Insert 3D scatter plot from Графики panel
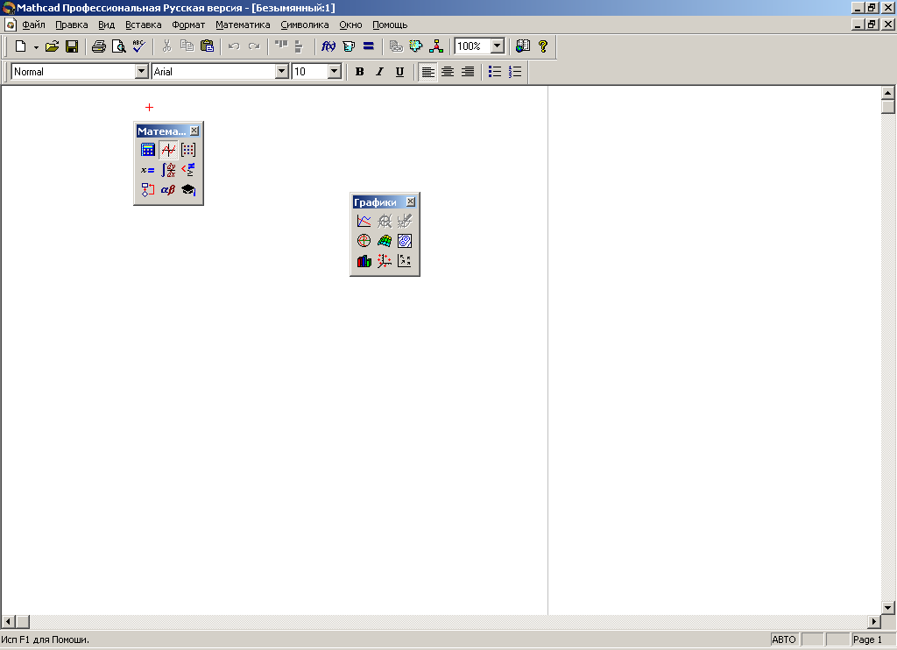The width and height of the screenshot is (897, 650). (x=385, y=261)
